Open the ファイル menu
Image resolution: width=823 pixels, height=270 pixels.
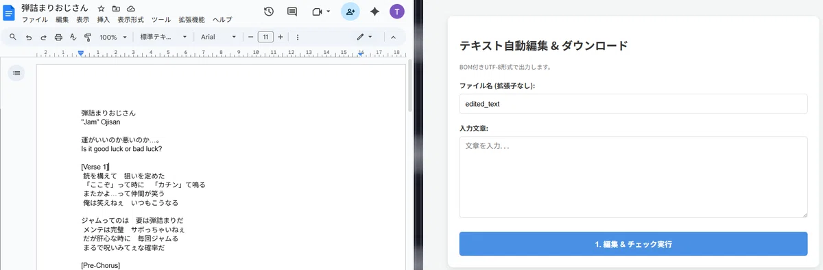pos(35,20)
